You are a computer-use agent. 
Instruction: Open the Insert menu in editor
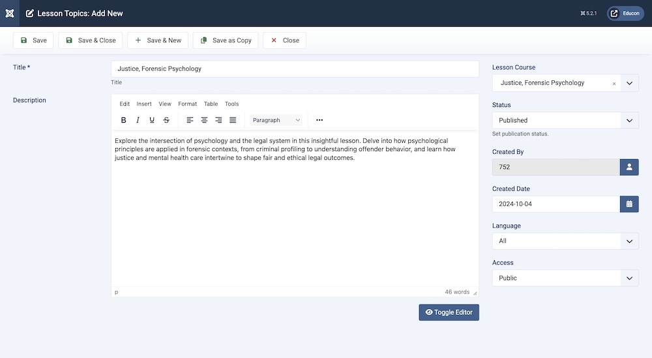pos(144,104)
